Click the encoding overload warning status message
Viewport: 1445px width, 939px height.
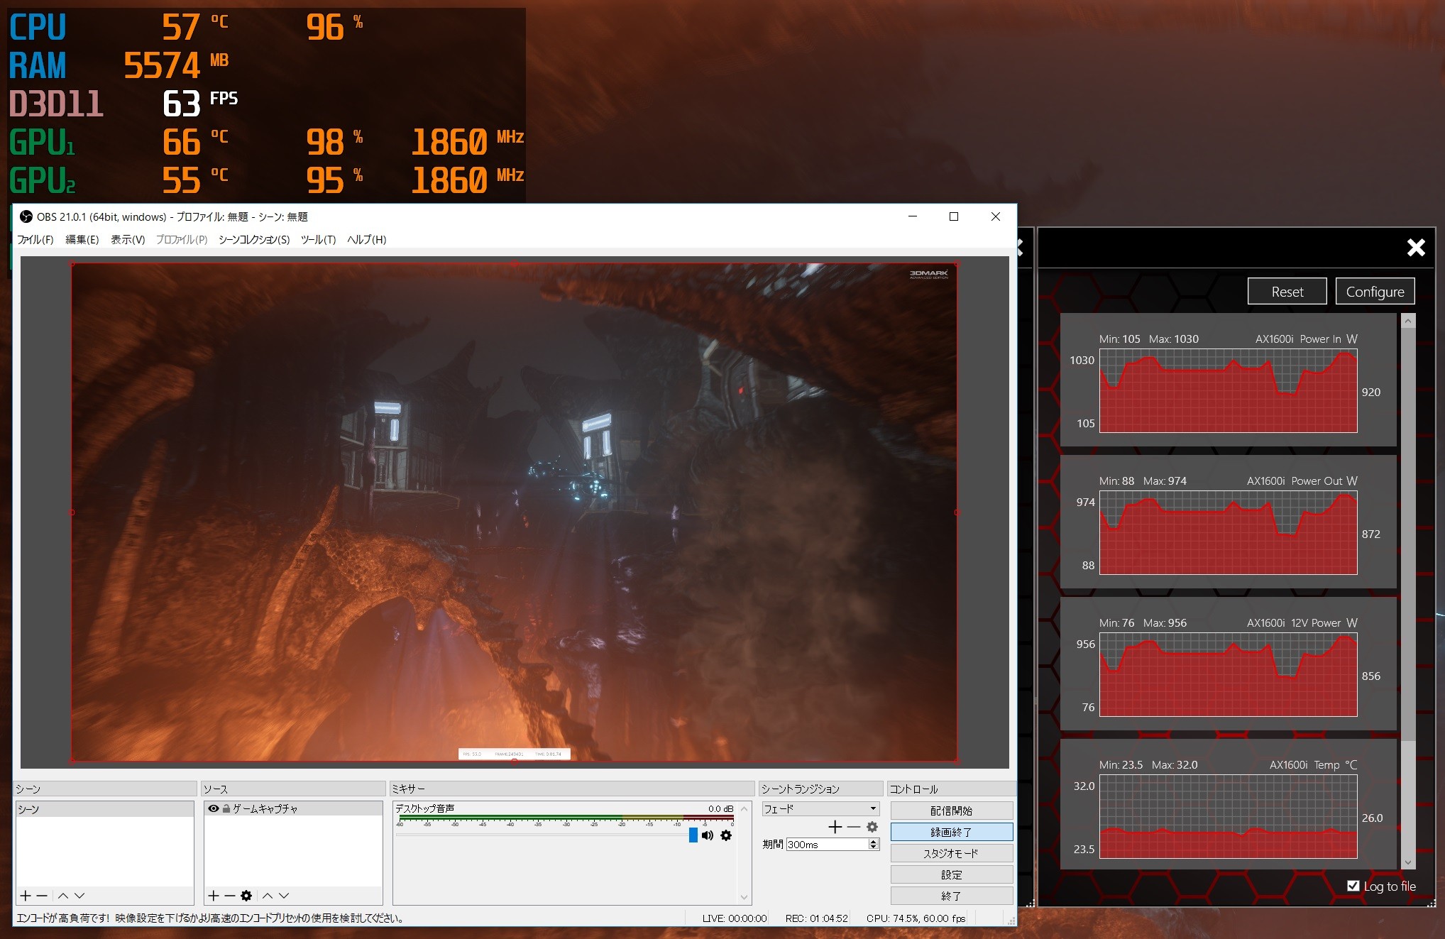[210, 918]
